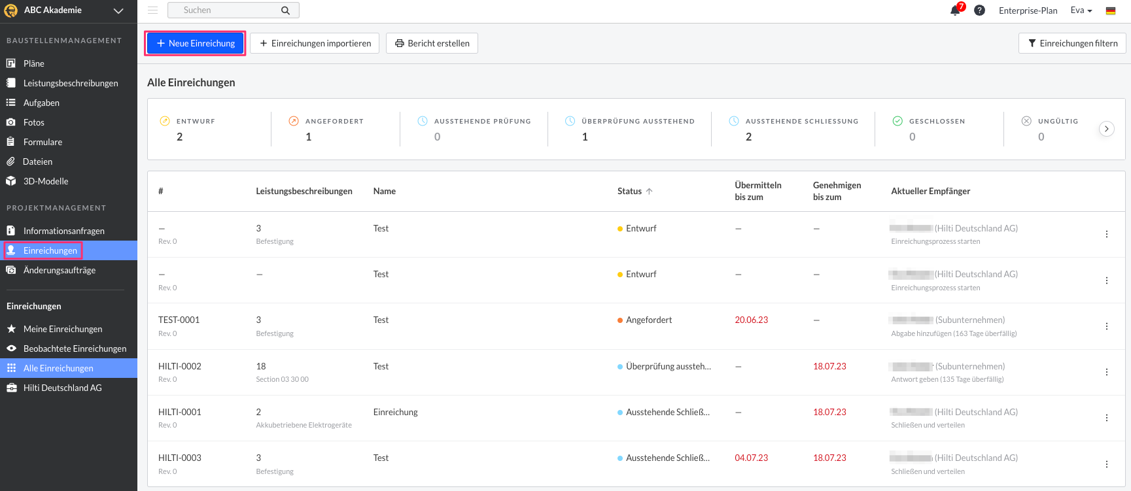The height and width of the screenshot is (491, 1131).
Task: Open the notifications bell icon
Action: click(x=955, y=10)
